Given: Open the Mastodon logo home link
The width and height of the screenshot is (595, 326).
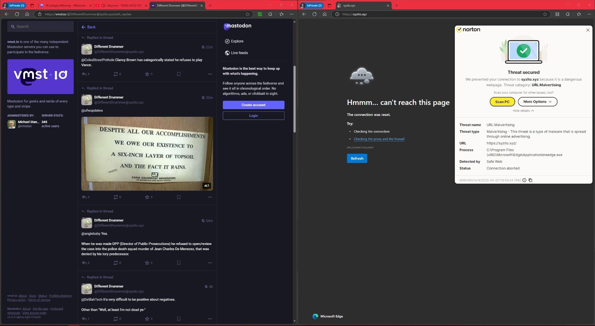Looking at the screenshot, I should (238, 27).
